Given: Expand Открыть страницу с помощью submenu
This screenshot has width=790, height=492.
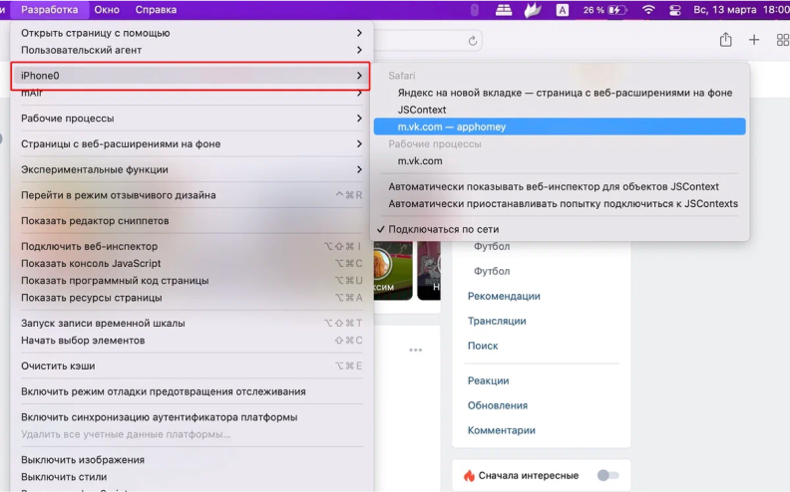Looking at the screenshot, I should pyautogui.click(x=192, y=33).
